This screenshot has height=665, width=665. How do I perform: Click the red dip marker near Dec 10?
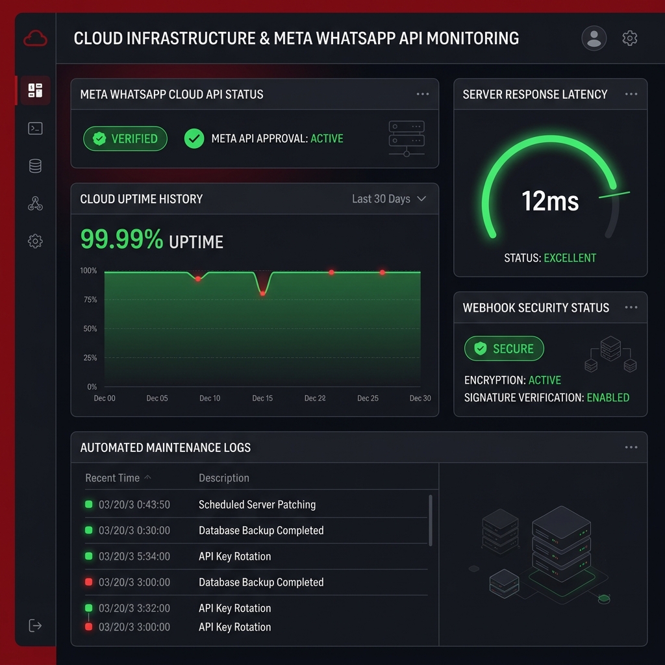198,279
